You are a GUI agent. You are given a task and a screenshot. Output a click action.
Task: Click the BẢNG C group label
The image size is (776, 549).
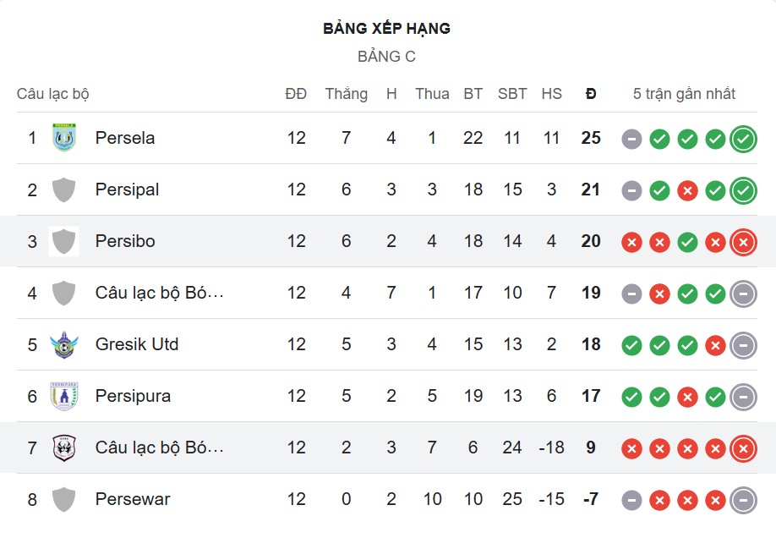tap(387, 57)
